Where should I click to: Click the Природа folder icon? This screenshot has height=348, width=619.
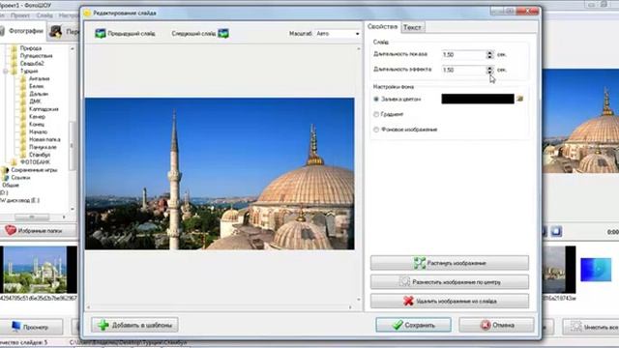(15, 48)
